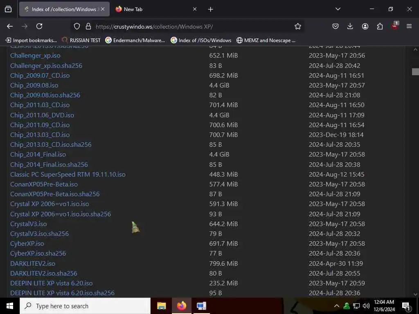Image resolution: width=419 pixels, height=314 pixels.
Task: Download DEEPIN LITE XP vista 6.20.iso
Action: 52,283
